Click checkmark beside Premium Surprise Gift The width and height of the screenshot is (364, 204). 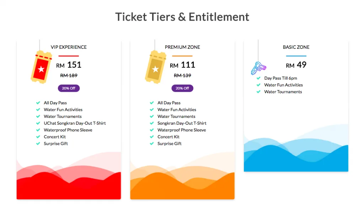tap(152, 143)
